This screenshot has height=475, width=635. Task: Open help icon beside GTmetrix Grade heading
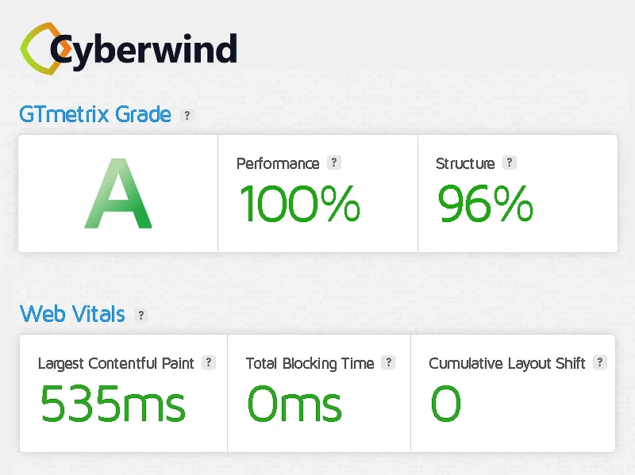tap(187, 115)
